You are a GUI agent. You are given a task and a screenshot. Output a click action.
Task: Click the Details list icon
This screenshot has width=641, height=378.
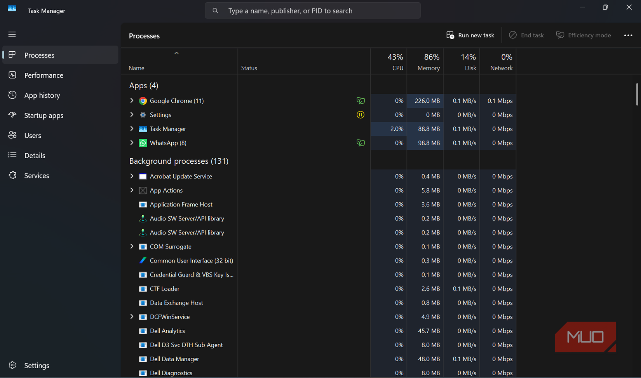[x=12, y=155]
